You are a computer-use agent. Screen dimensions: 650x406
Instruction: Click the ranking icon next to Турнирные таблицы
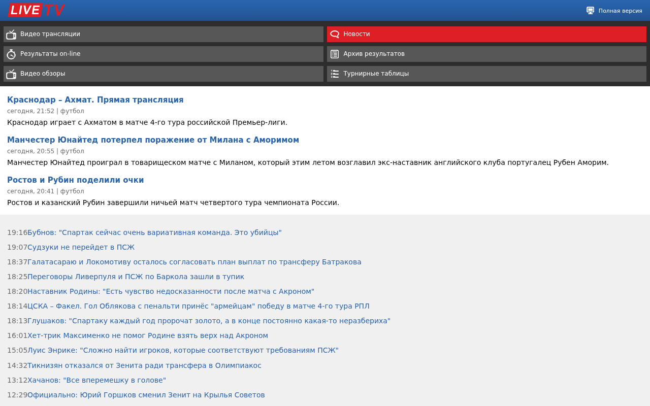tap(335, 74)
